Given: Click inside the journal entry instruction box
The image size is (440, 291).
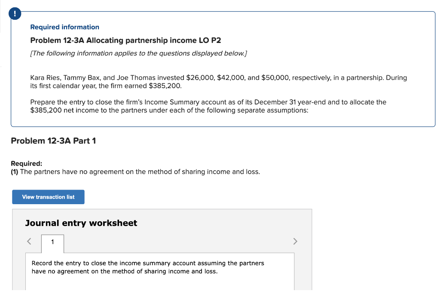Looking at the screenshot, I should tap(148, 267).
